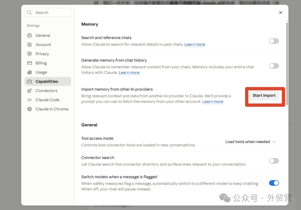Open Learn more for Search and reference chats
Screen dimensions: 301x210
(195, 44)
